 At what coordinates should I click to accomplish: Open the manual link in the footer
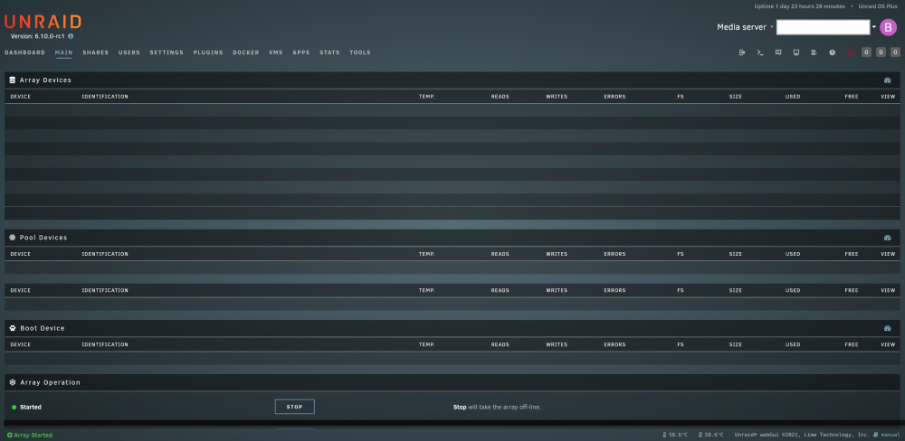pyautogui.click(x=890, y=436)
